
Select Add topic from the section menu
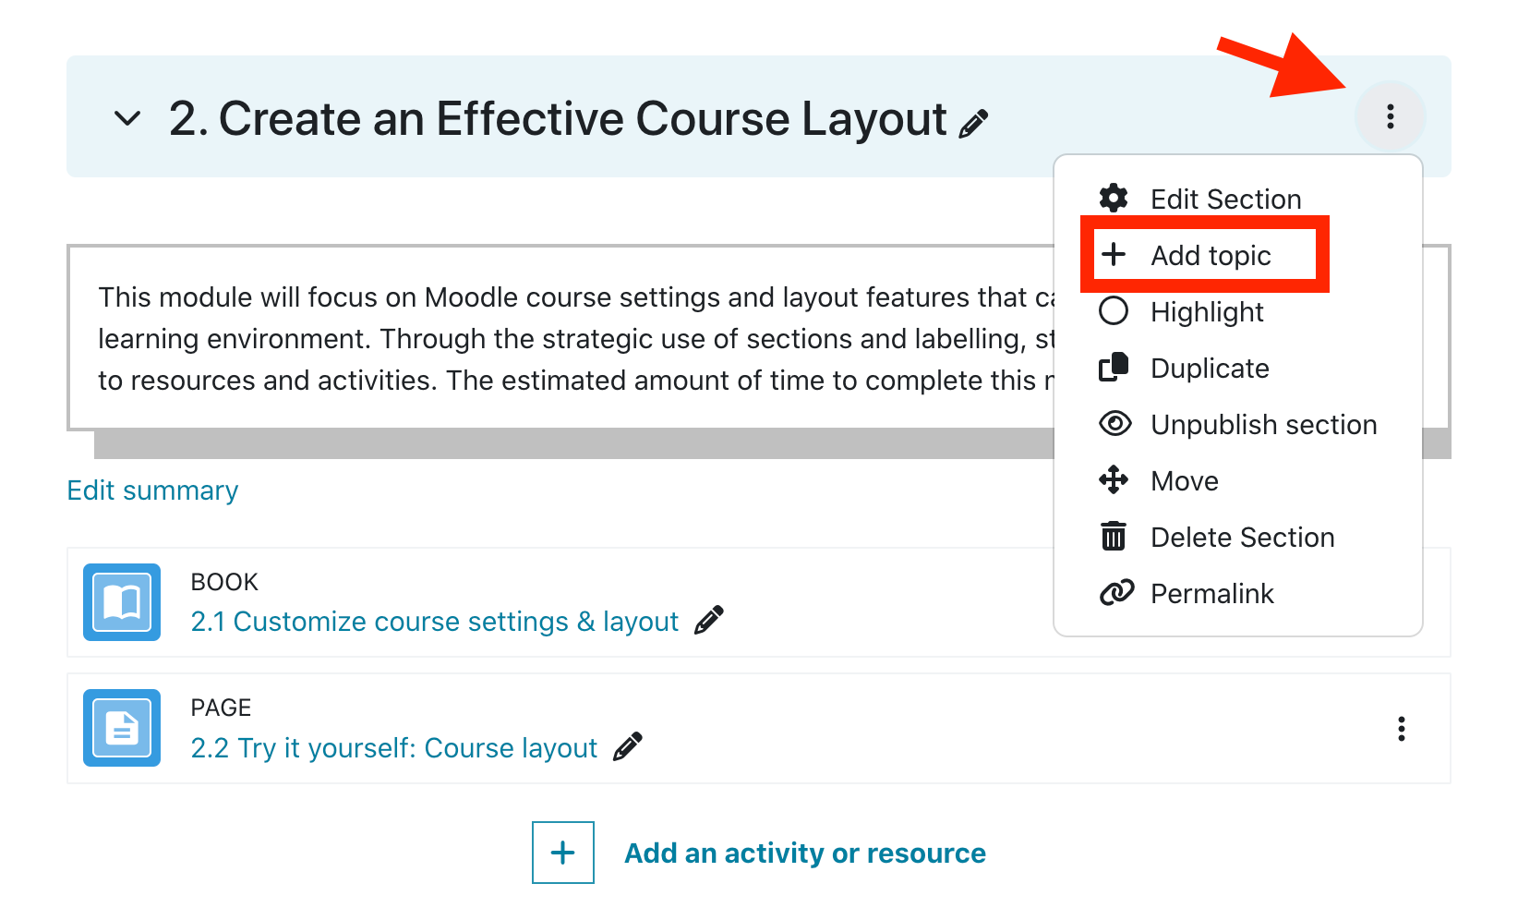point(1210,255)
